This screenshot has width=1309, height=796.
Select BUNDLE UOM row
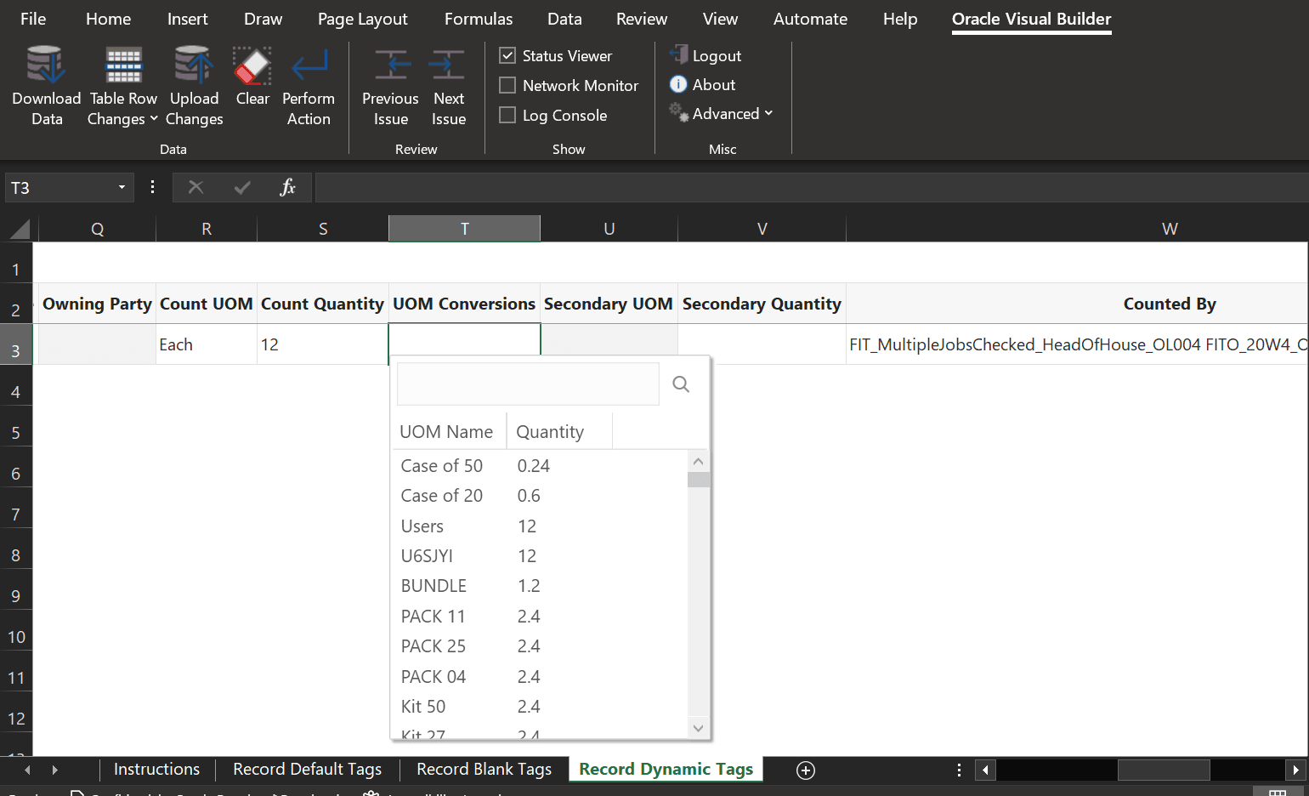coord(539,585)
